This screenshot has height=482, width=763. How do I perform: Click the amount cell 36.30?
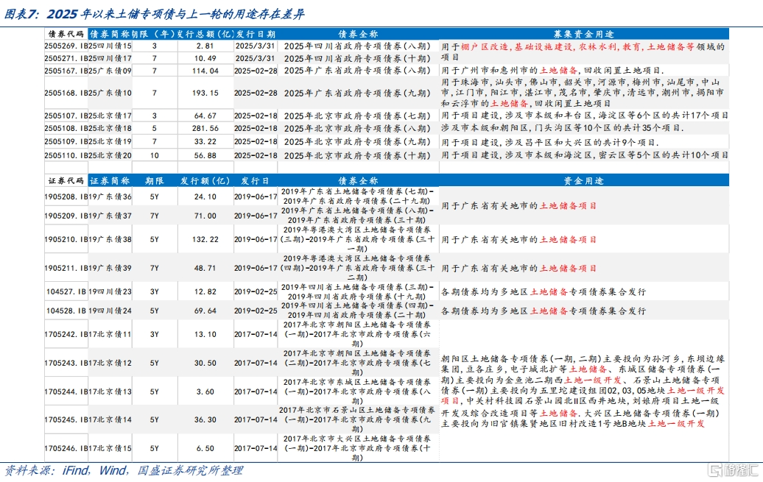(205, 419)
